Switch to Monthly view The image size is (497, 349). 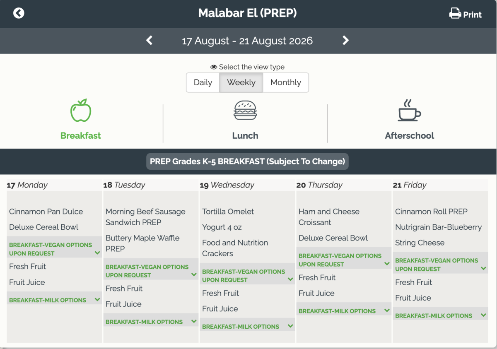point(286,82)
